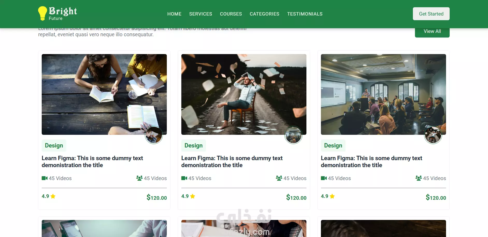488x237 pixels.
Task: Click 4.9 rating value in man-on-chair card
Action: [185, 196]
